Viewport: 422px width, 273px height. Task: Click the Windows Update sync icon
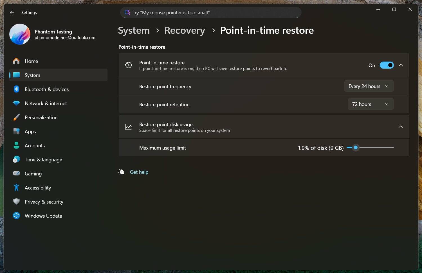[x=16, y=216]
